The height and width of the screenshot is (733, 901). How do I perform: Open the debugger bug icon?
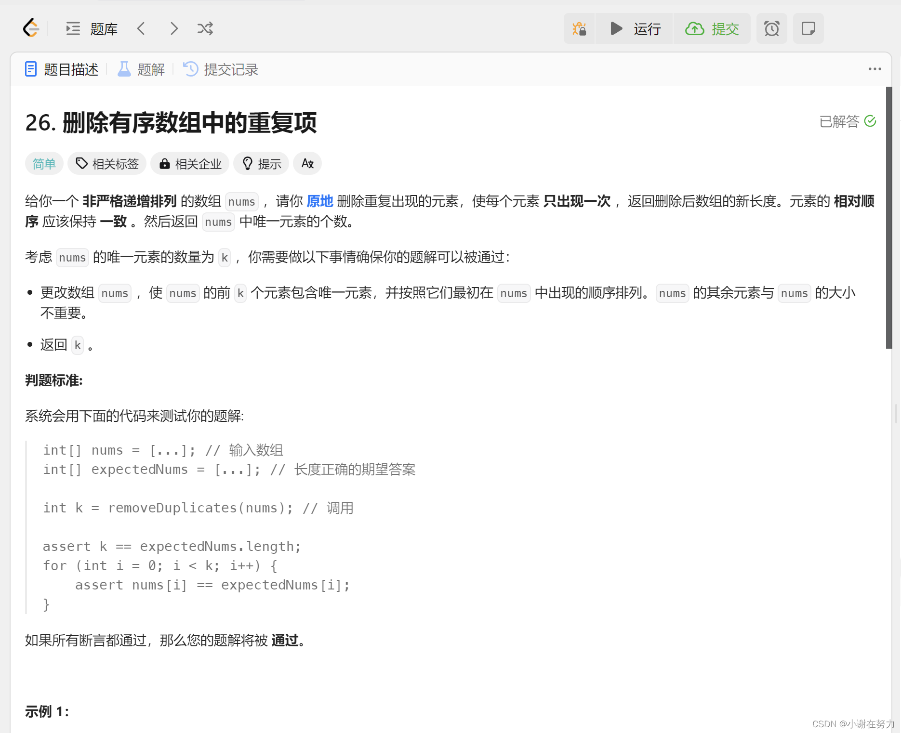tap(579, 29)
